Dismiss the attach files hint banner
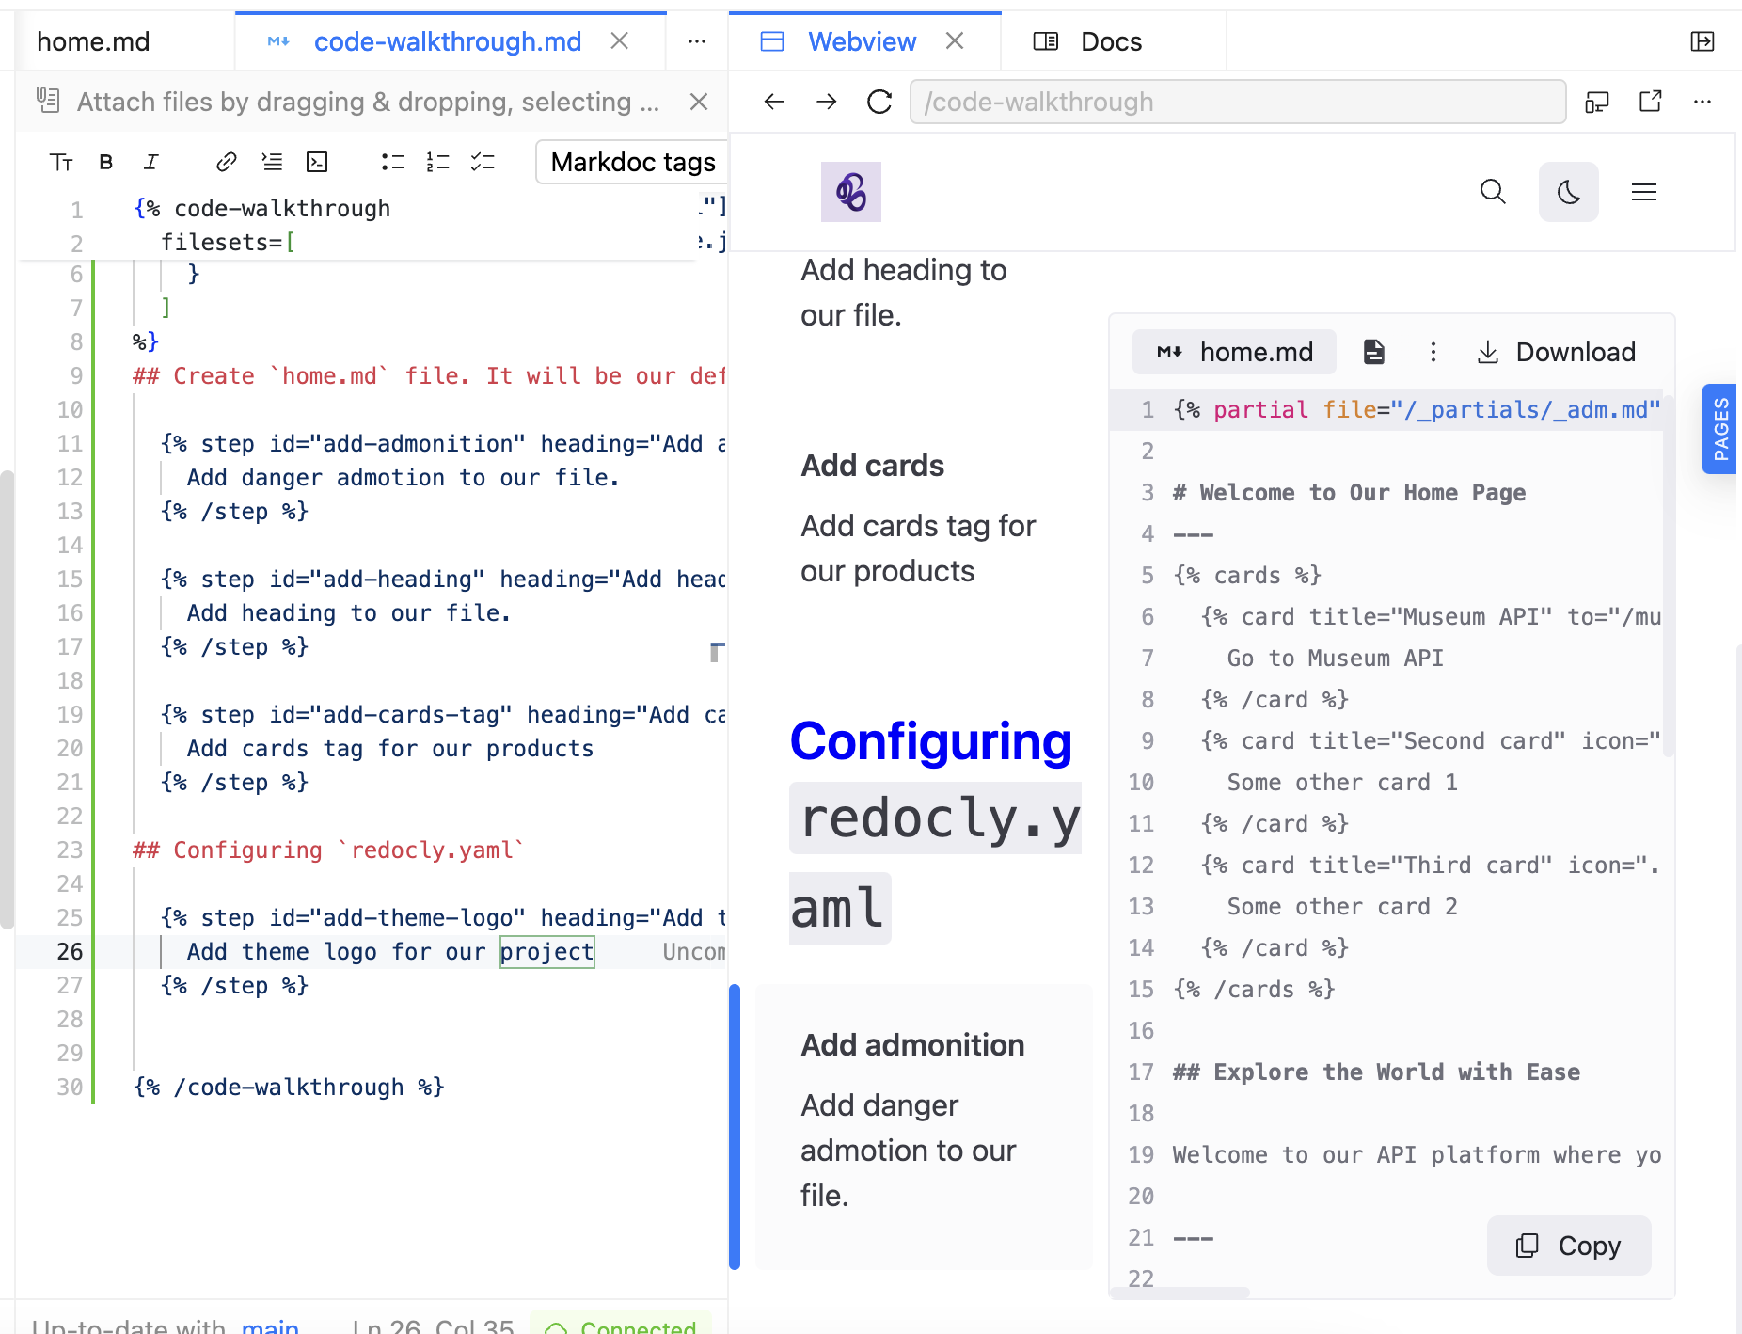This screenshot has height=1334, width=1742. click(x=698, y=102)
